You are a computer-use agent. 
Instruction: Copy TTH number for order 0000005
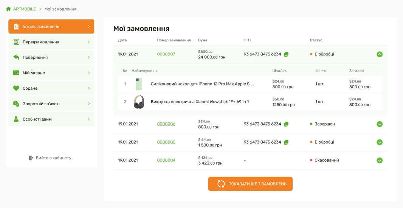286,142
